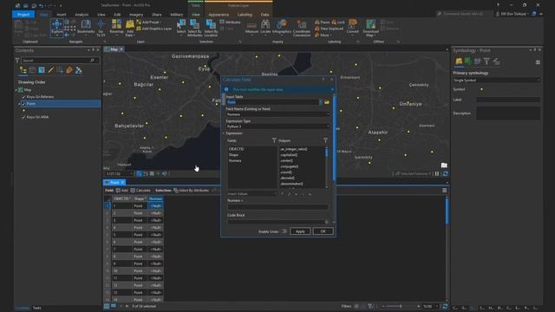The width and height of the screenshot is (555, 312).
Task: Open the attribute table menu icon
Action: (x=444, y=191)
